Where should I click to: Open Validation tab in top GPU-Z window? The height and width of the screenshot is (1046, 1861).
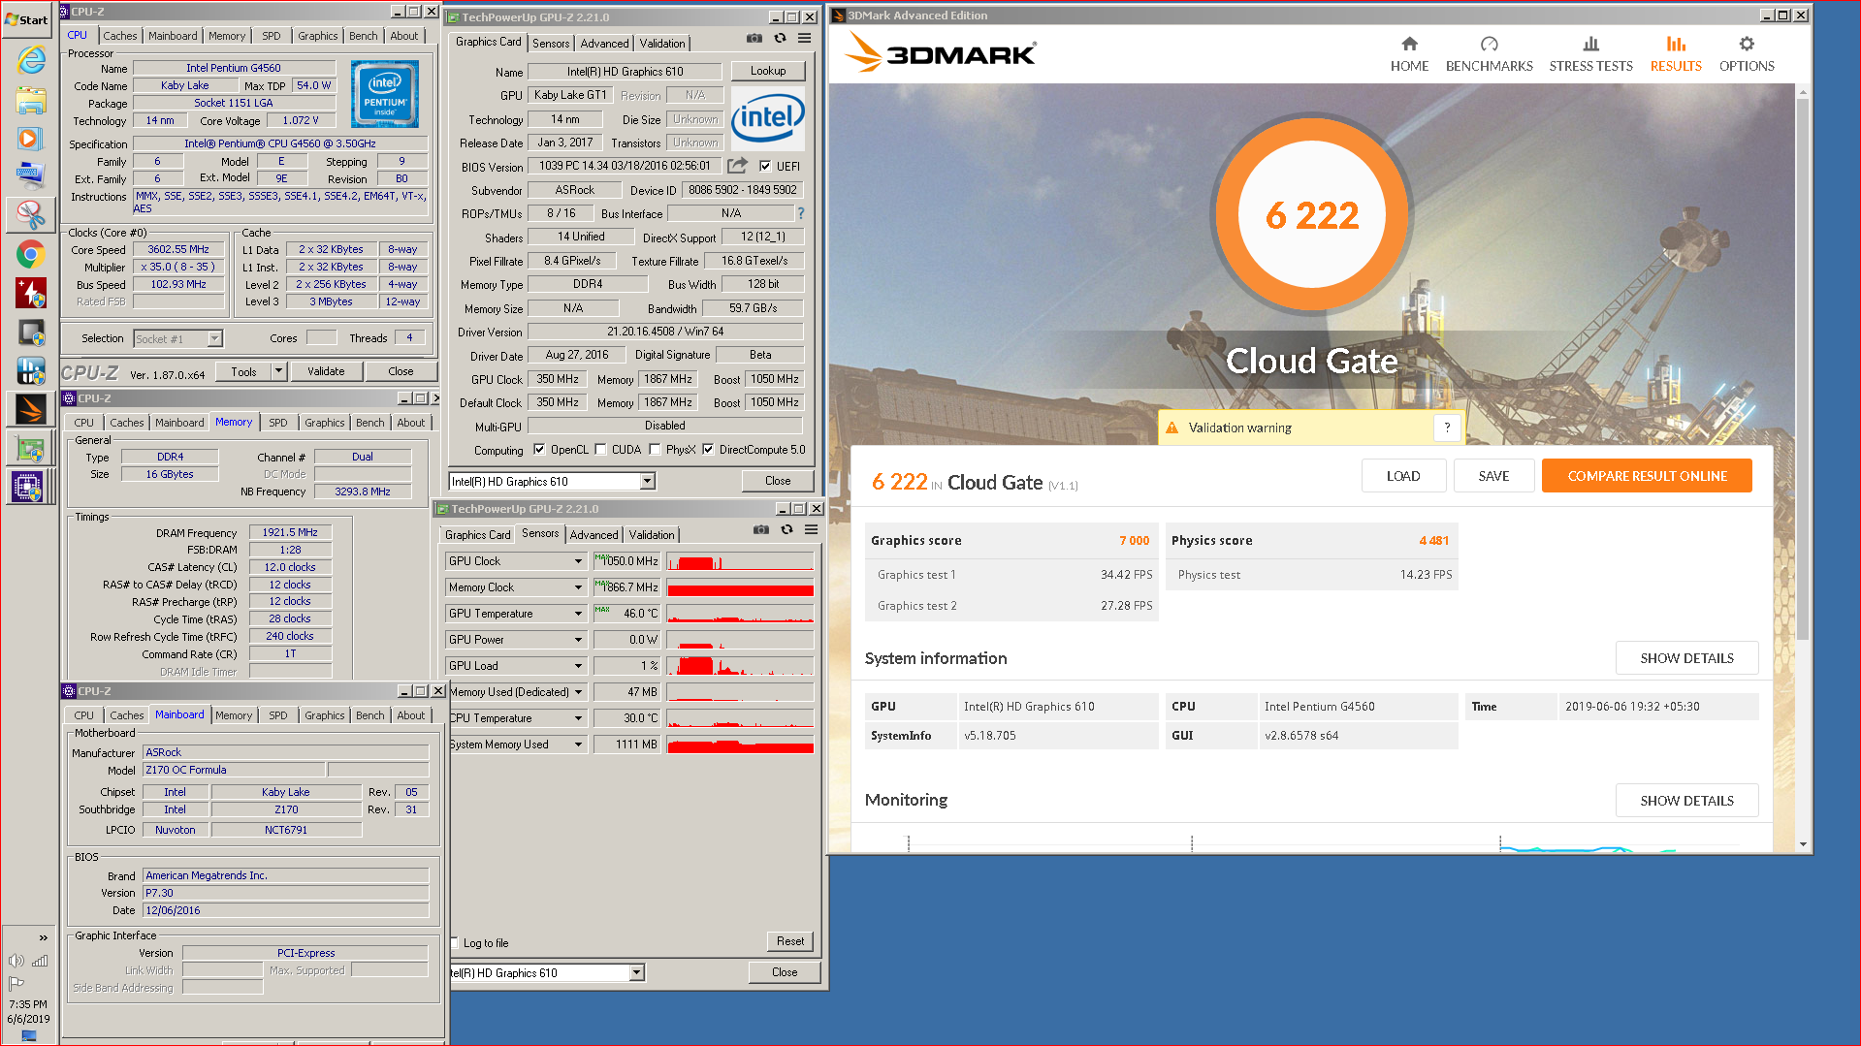point(662,44)
